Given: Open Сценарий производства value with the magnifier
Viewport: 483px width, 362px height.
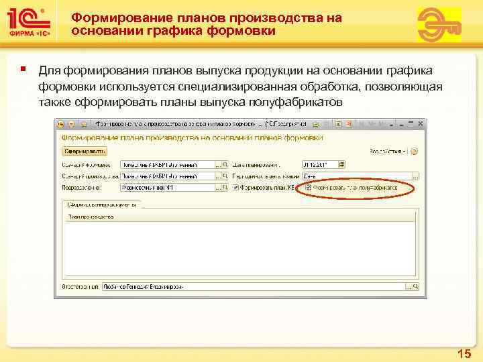Looking at the screenshot, I should point(225,176).
